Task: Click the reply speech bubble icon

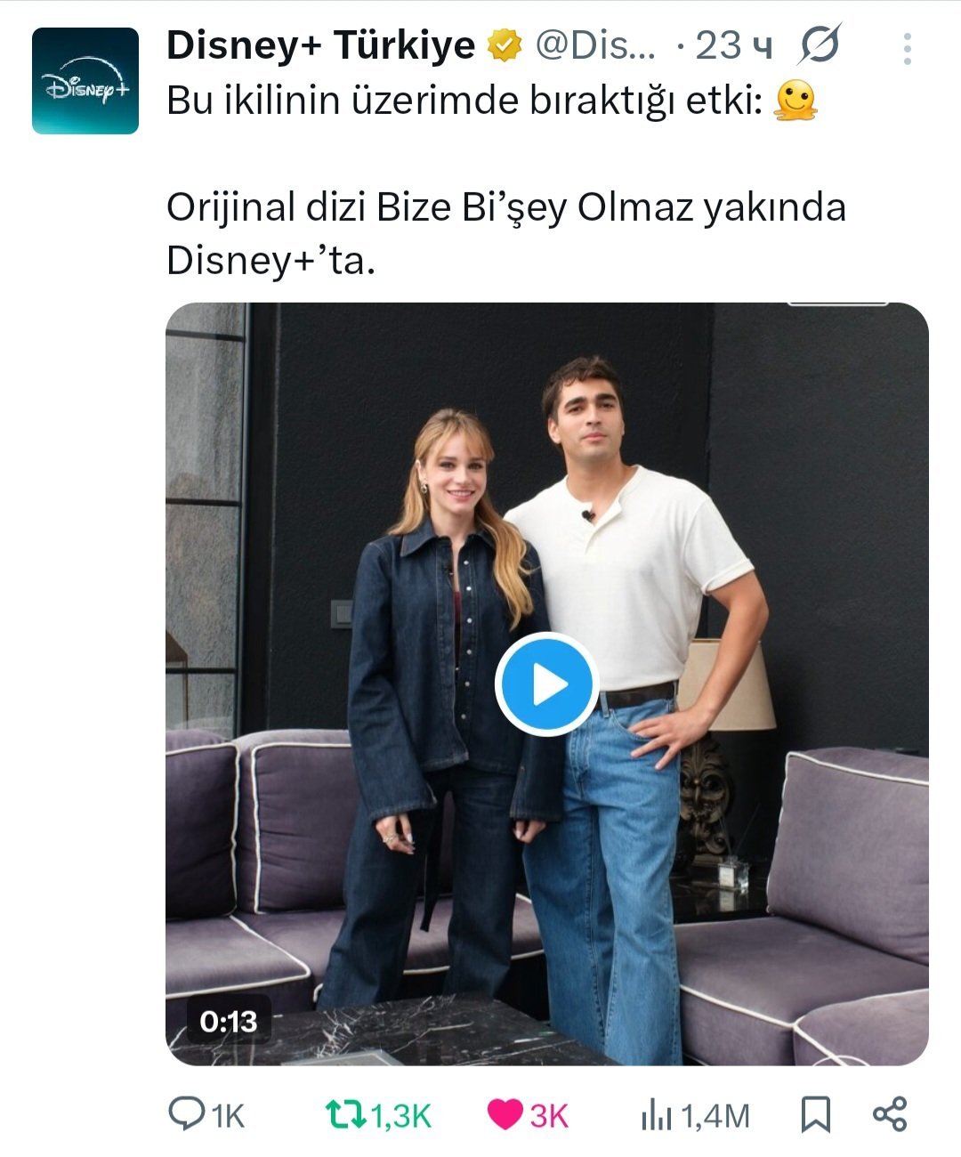Action: 187,1113
